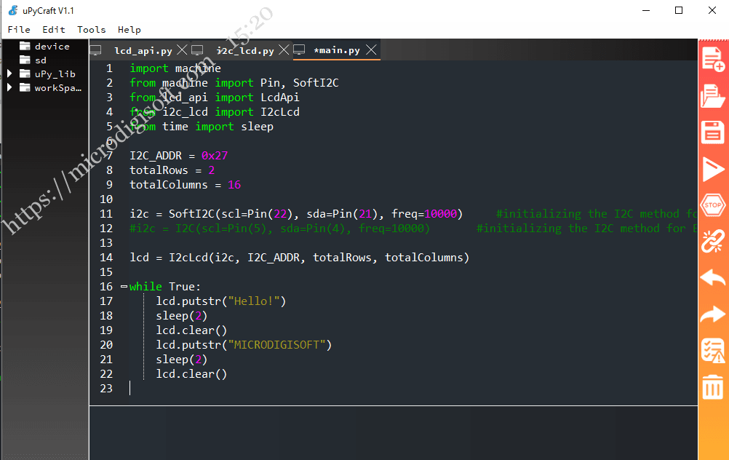Expand the uPy_lib folder

(x=10, y=74)
